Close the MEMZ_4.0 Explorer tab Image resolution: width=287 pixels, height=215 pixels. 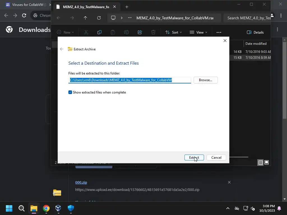pos(115,7)
